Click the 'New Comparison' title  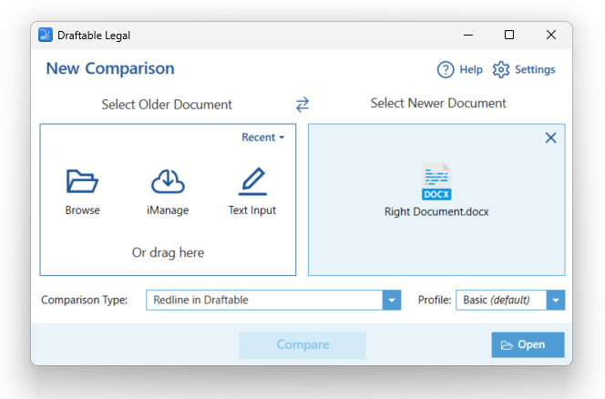tap(110, 68)
